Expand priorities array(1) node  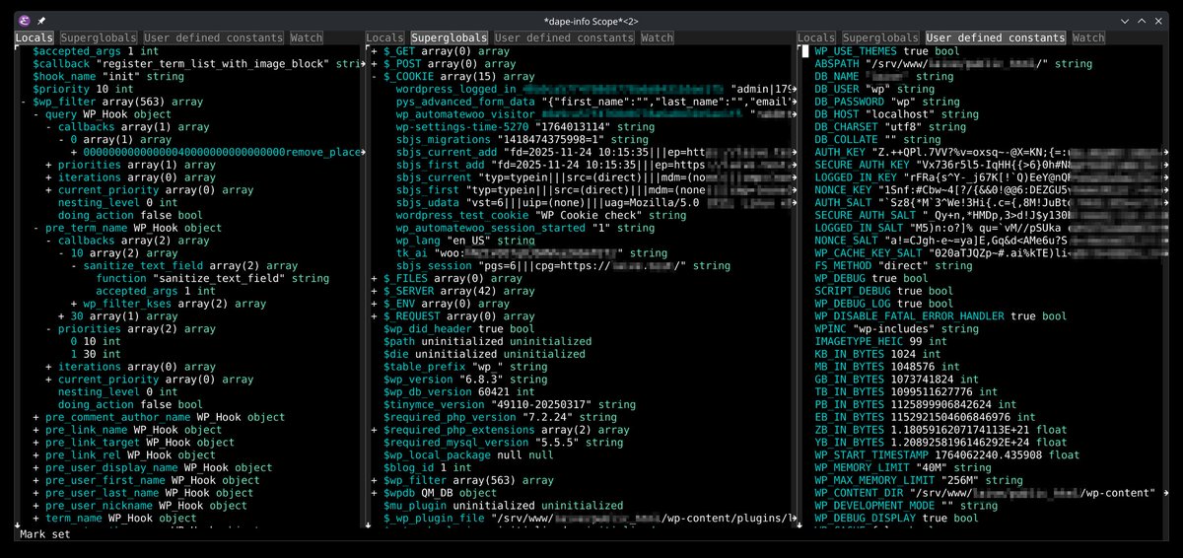pyautogui.click(x=48, y=165)
